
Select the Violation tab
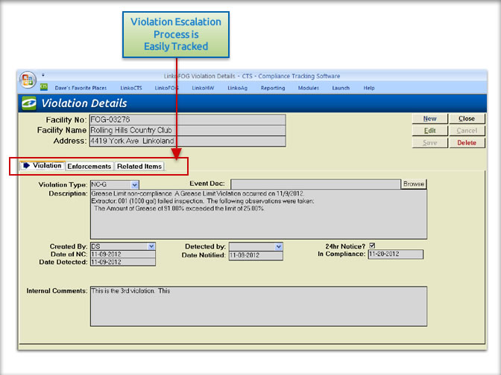42,166
